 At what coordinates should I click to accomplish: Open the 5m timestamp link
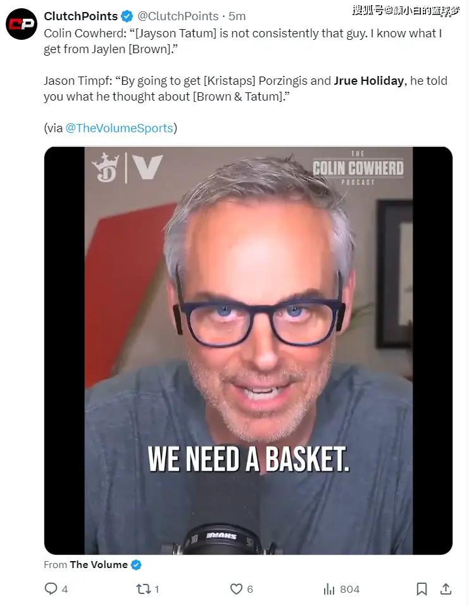[237, 16]
